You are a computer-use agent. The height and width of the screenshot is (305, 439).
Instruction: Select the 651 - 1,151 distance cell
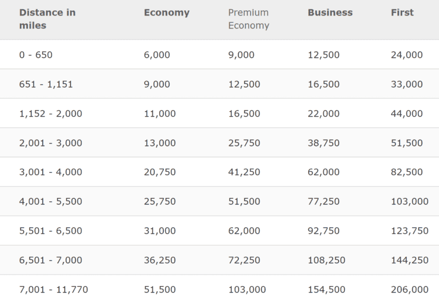(x=46, y=84)
